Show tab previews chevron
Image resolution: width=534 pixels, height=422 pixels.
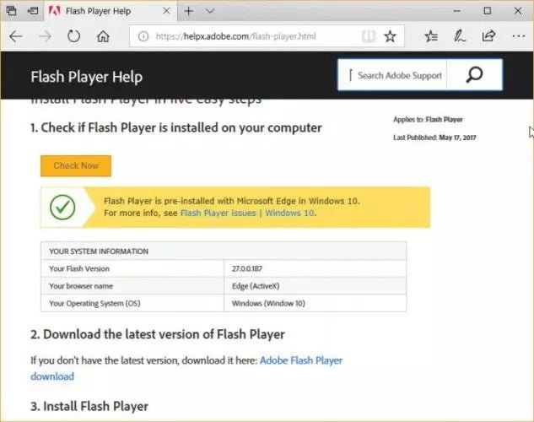210,11
